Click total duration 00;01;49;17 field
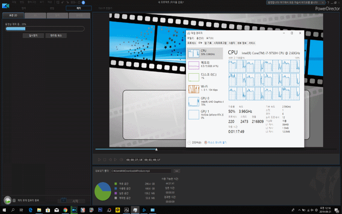 pos(152,160)
